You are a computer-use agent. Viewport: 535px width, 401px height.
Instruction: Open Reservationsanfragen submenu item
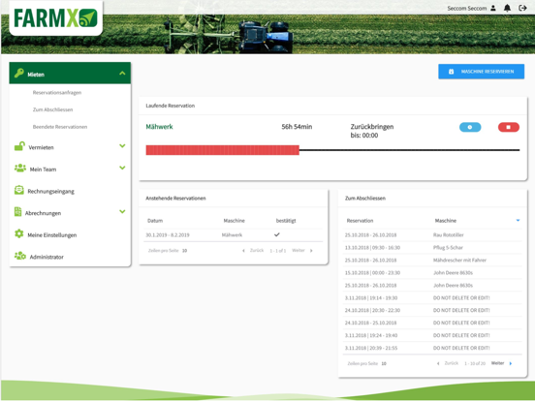[57, 92]
